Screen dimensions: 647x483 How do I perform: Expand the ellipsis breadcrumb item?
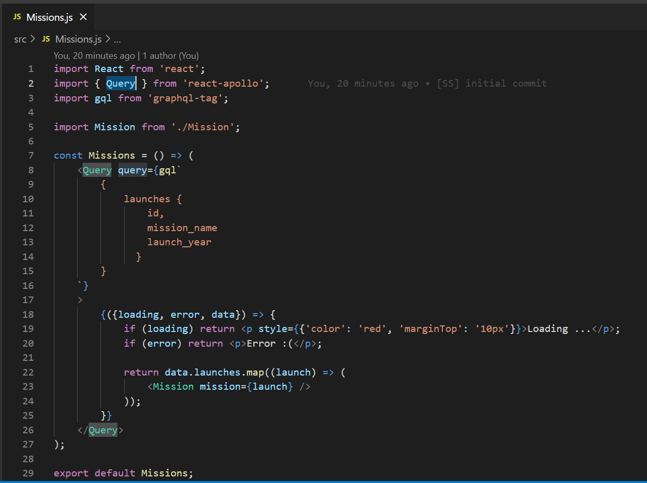116,39
